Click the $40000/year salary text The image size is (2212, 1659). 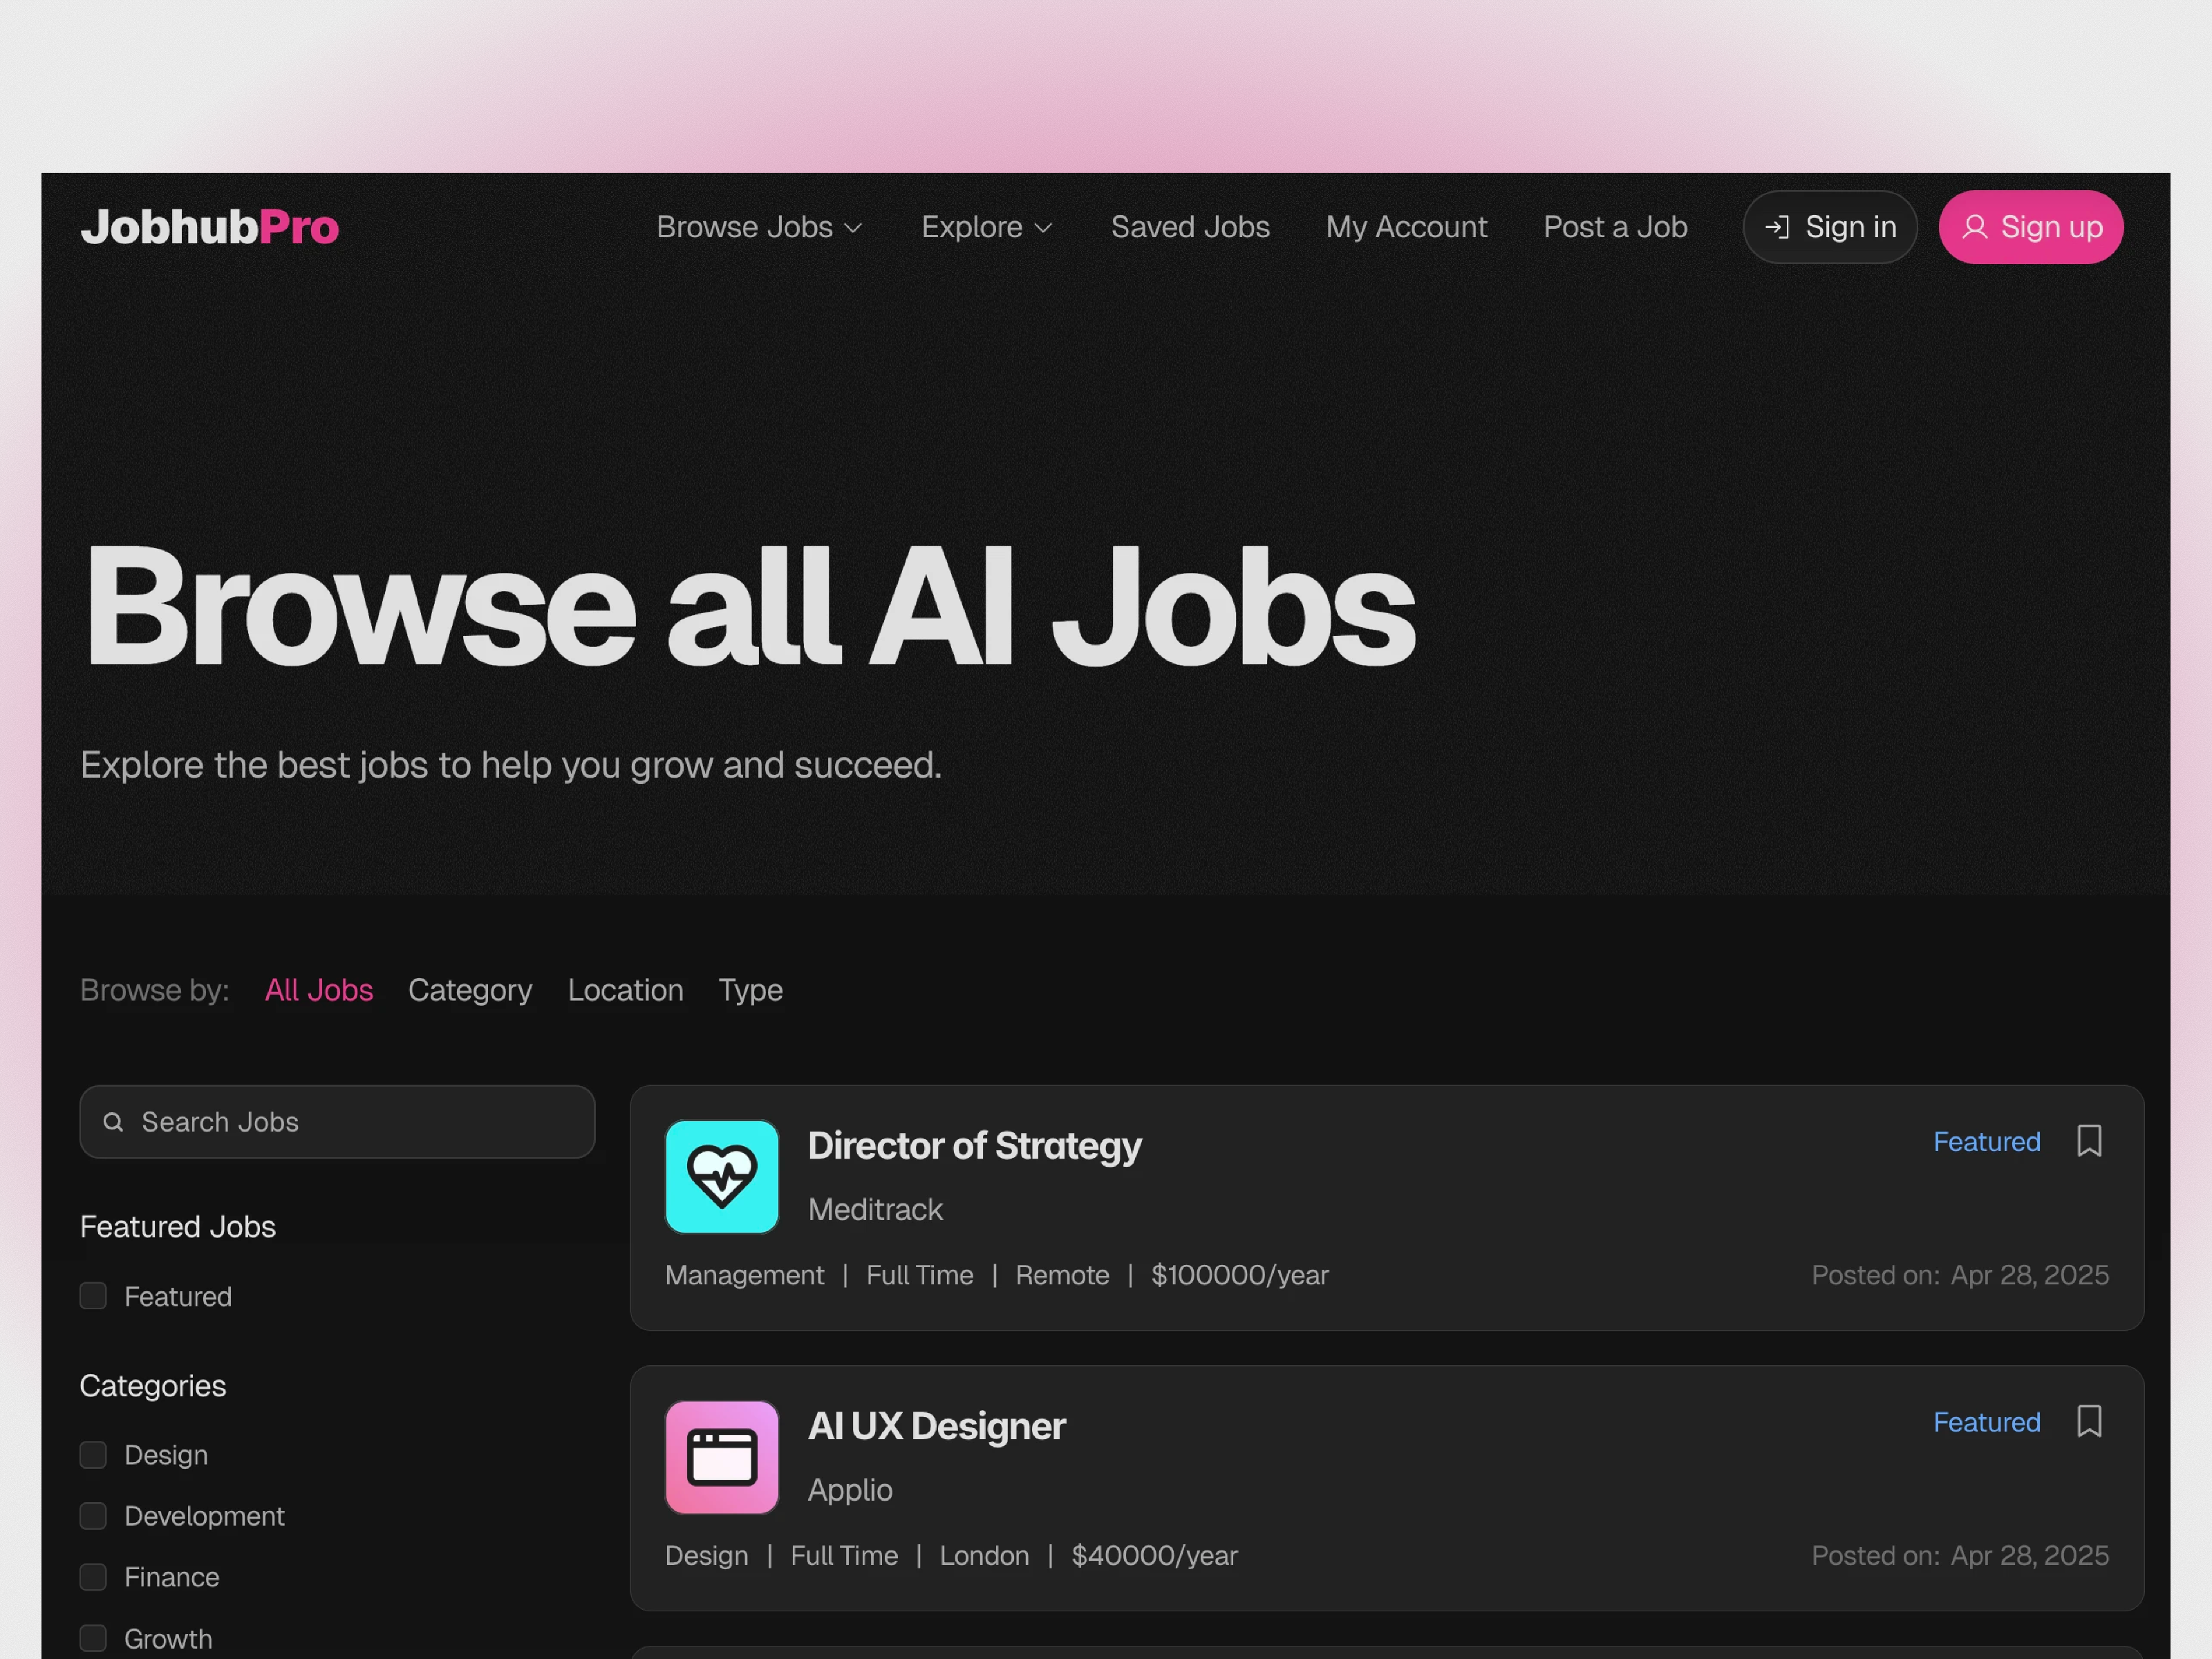pos(1154,1556)
